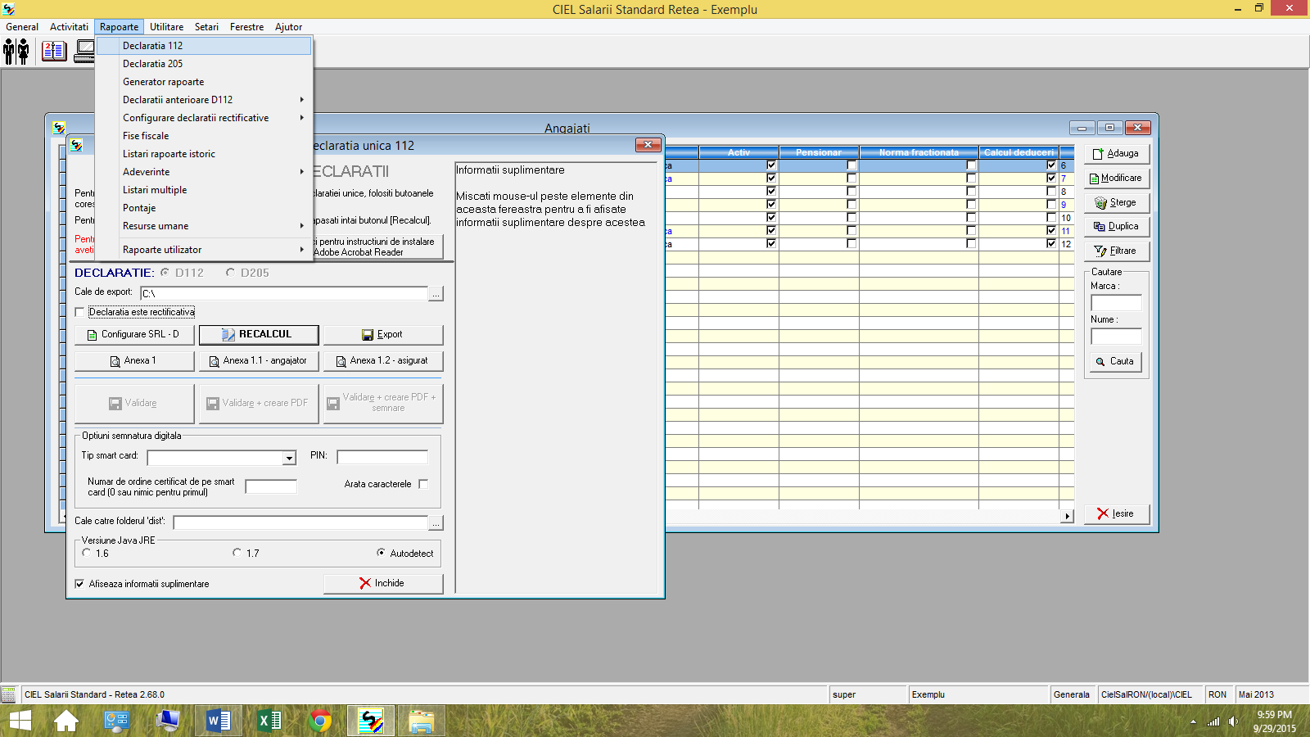Expand the Resurse umane submenu
1310x737 pixels.
[x=205, y=226]
